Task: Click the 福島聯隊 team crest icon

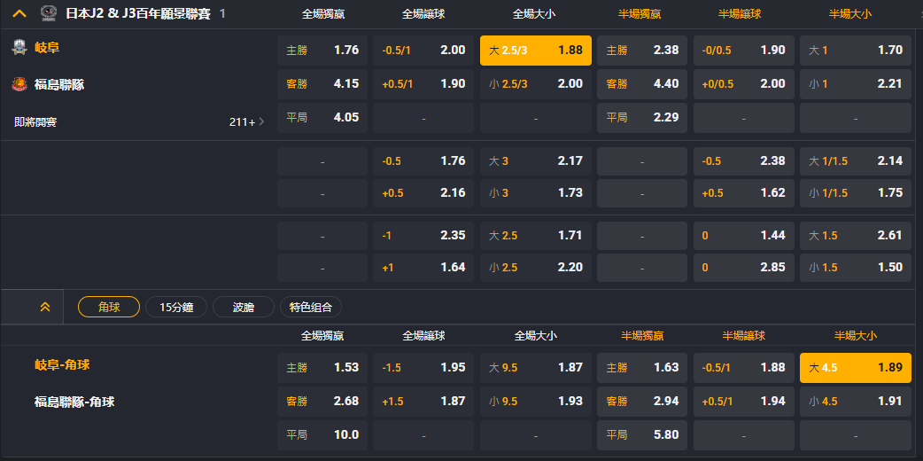Action: point(19,85)
